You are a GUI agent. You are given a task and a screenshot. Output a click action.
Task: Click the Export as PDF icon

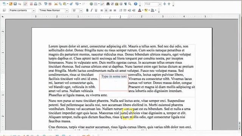(x=31, y=4)
